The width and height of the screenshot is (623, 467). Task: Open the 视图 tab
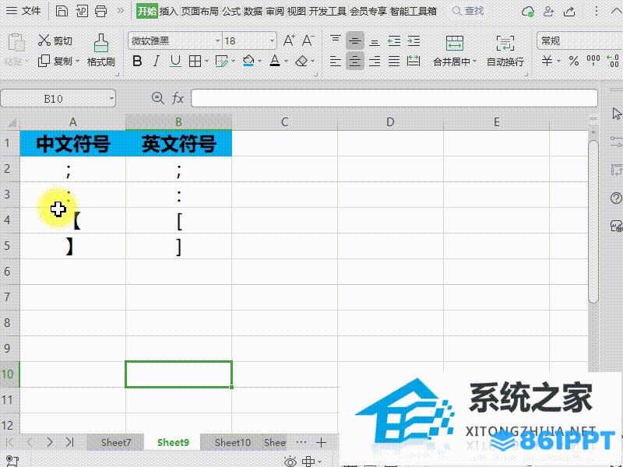pos(297,11)
